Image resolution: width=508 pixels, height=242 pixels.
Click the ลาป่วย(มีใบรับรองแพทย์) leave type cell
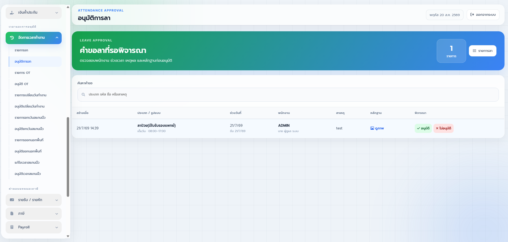pos(157,126)
